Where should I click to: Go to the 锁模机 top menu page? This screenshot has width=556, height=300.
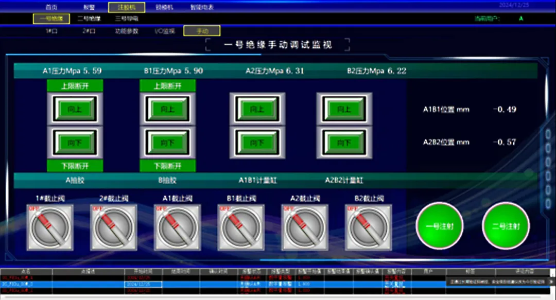click(x=165, y=7)
